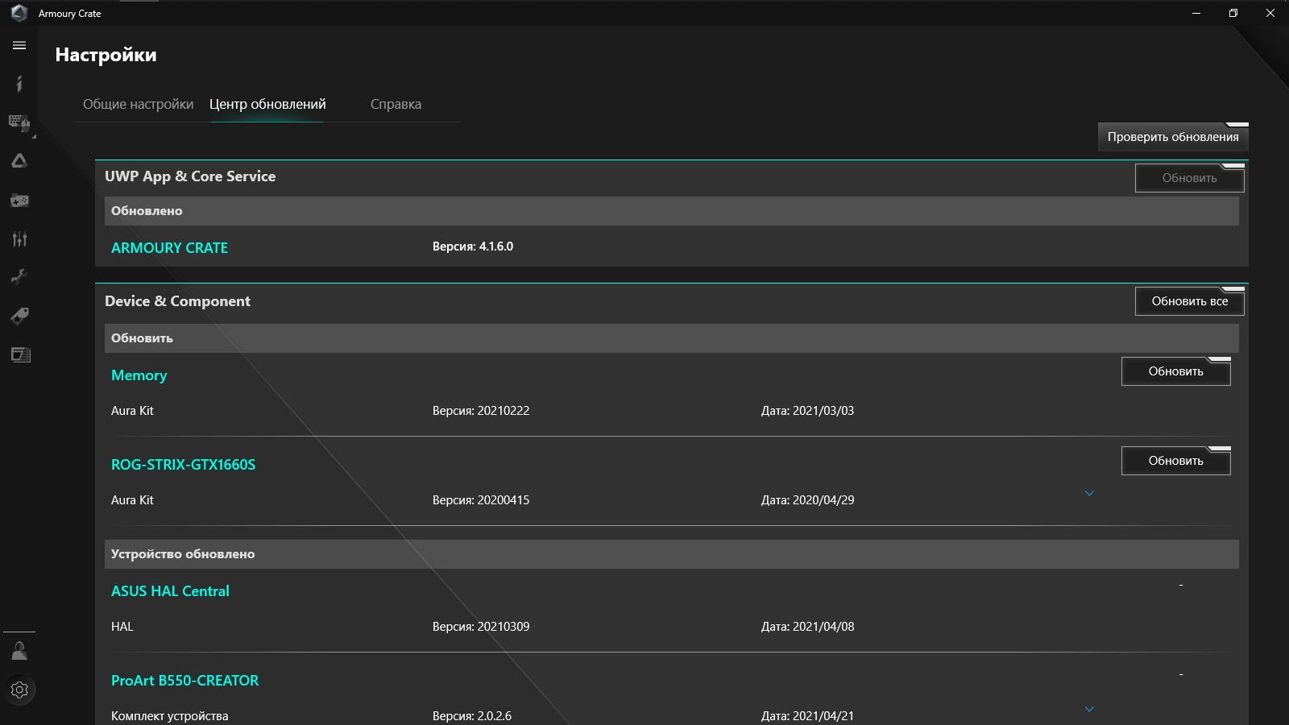Expand the ROG-STRIX-GTX1660S details chevron
This screenshot has width=1289, height=725.
tap(1089, 493)
